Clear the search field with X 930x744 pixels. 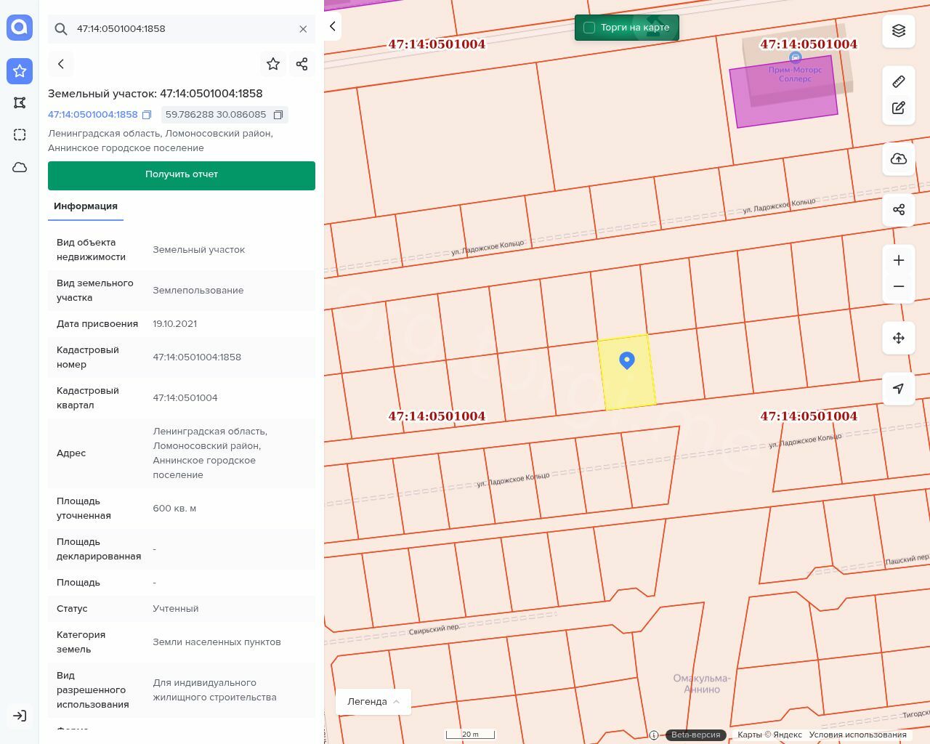[x=303, y=29]
